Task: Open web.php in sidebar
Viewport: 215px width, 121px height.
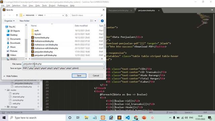Action: click(16, 104)
